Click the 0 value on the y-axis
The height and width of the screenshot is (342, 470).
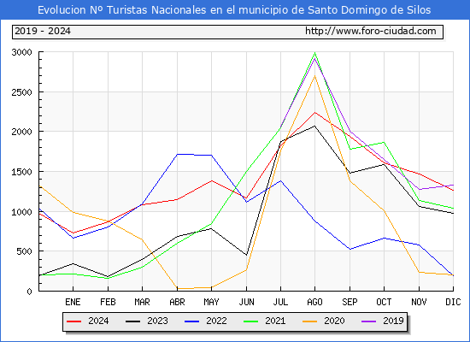coord(29,292)
